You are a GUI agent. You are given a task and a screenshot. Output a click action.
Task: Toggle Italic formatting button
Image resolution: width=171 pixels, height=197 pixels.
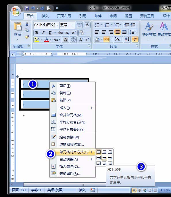tap(43, 33)
